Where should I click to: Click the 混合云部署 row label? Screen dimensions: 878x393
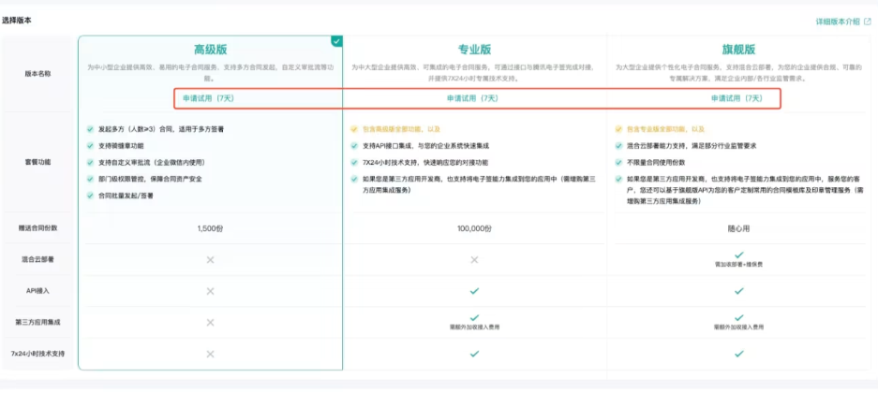[x=37, y=259]
